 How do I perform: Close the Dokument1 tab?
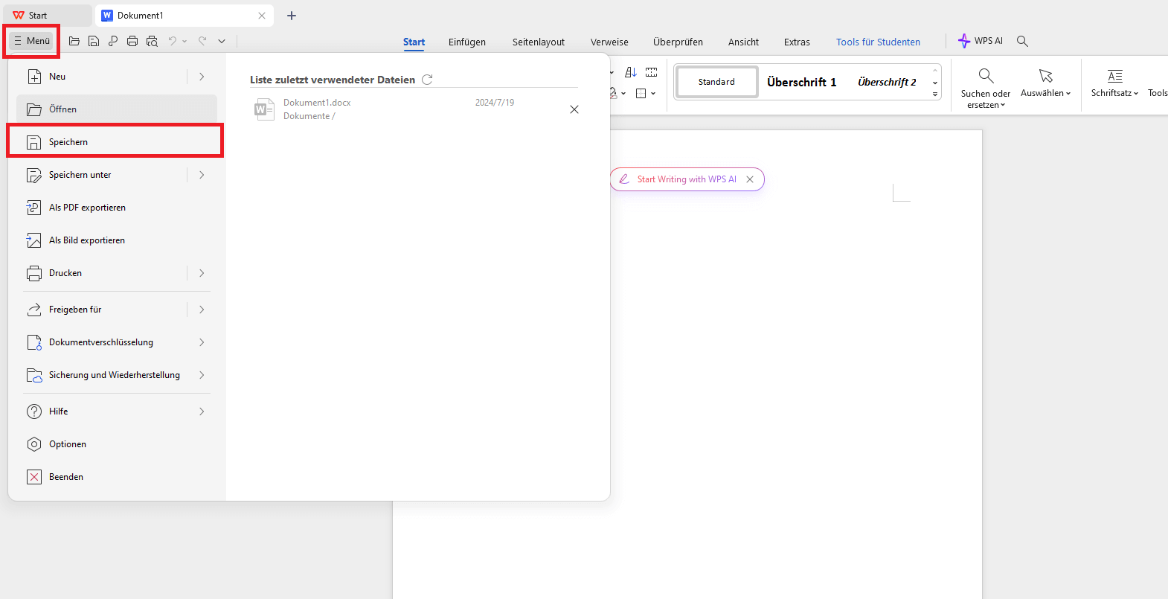tap(262, 16)
